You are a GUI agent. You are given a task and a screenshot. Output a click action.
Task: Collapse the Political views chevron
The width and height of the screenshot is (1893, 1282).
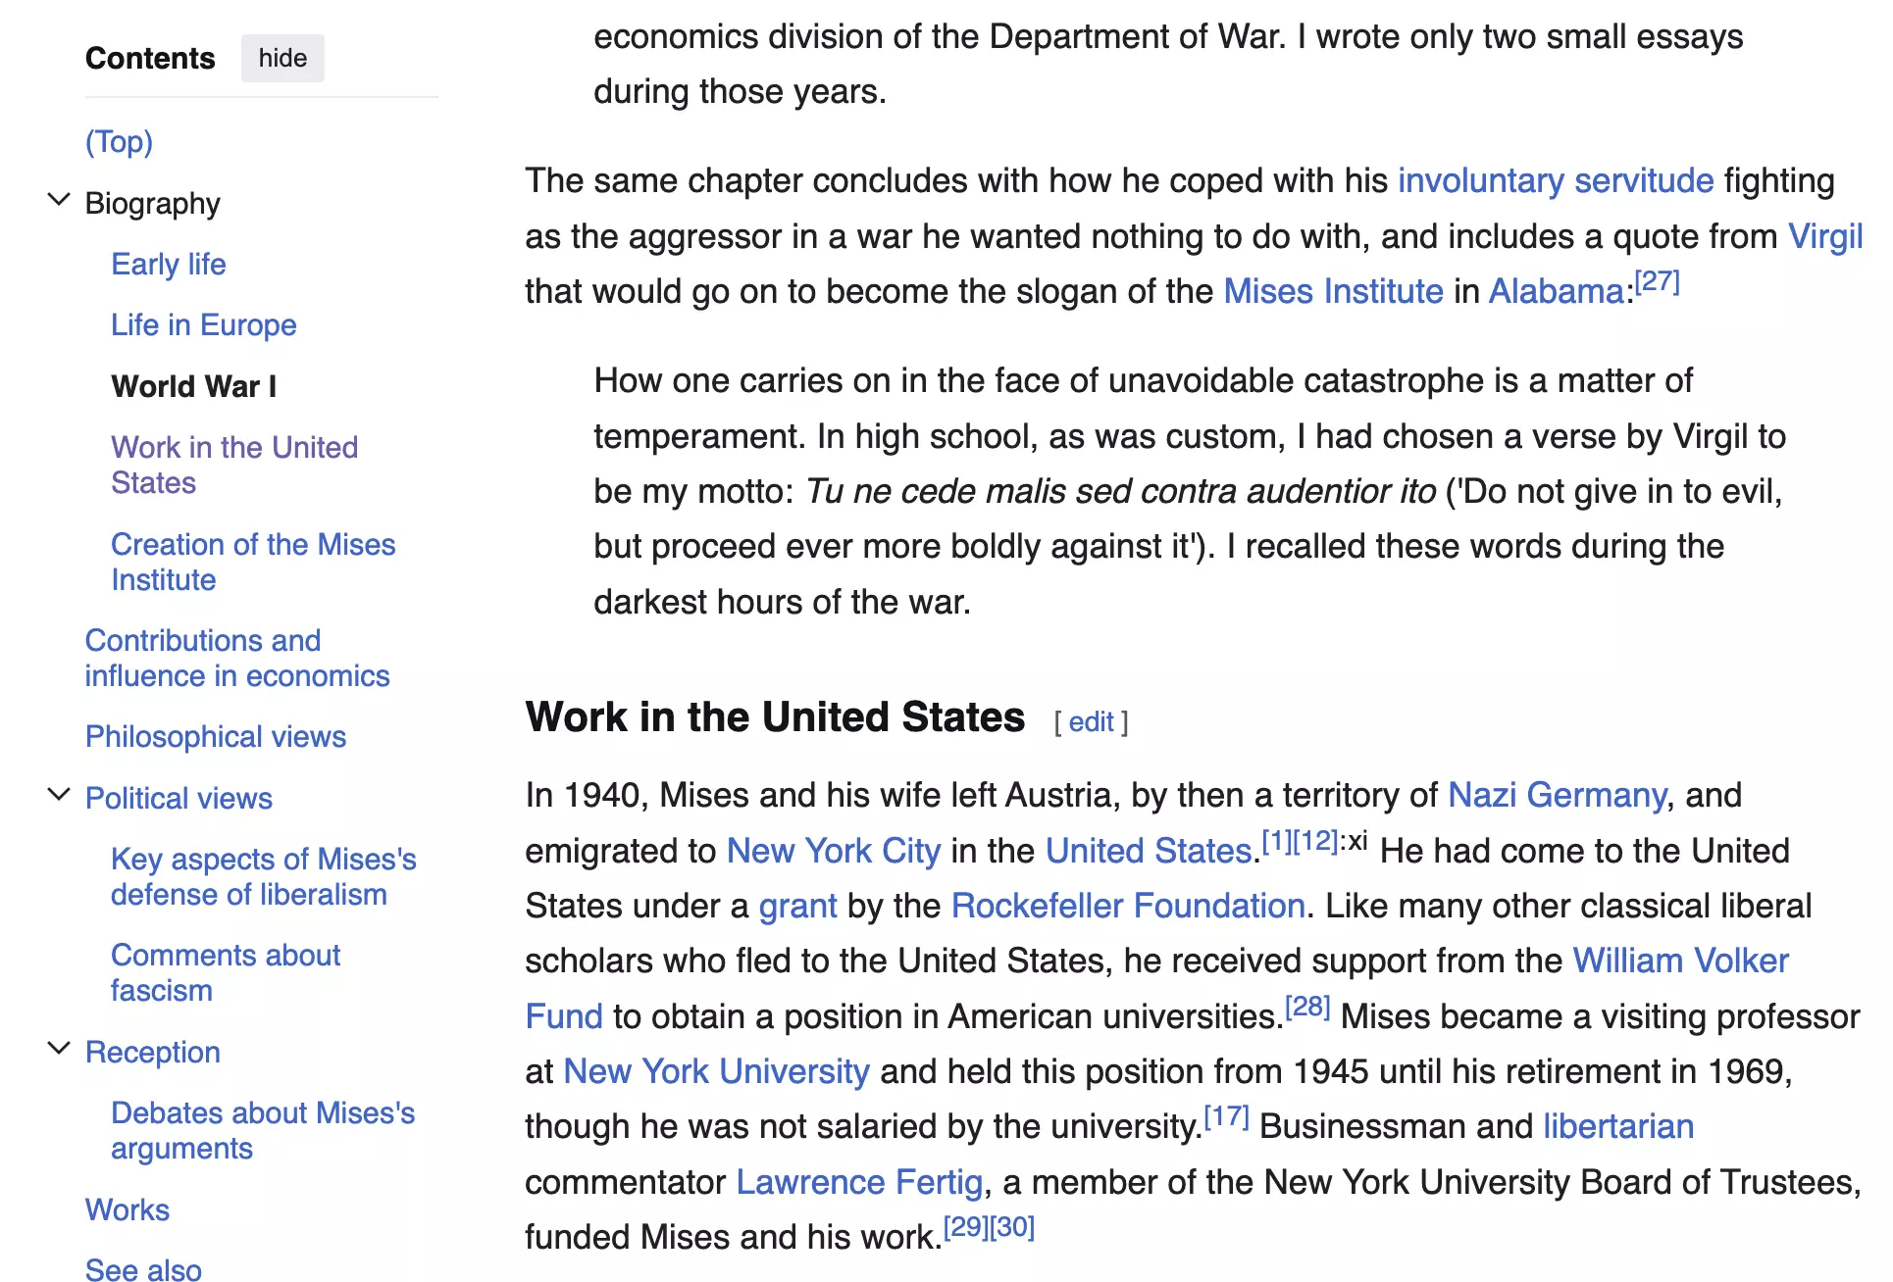(59, 796)
